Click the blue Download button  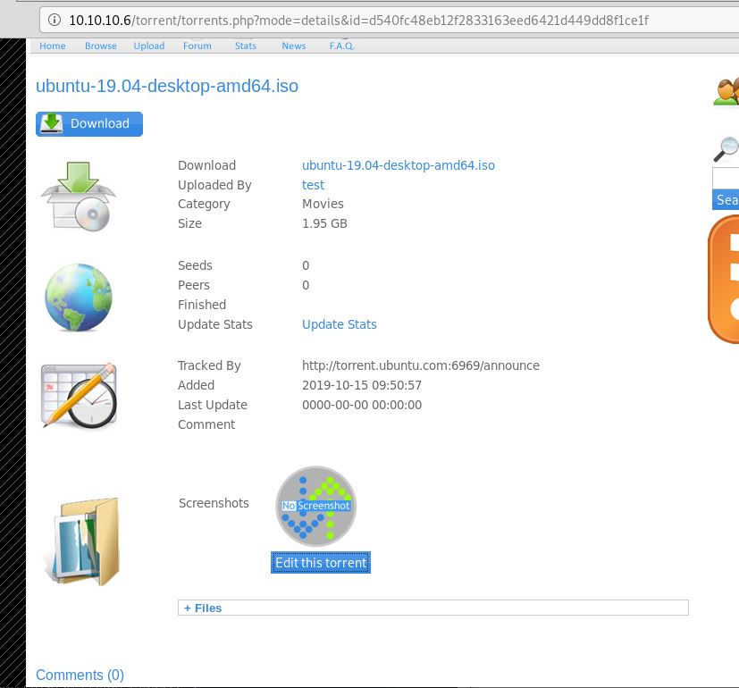pos(89,124)
